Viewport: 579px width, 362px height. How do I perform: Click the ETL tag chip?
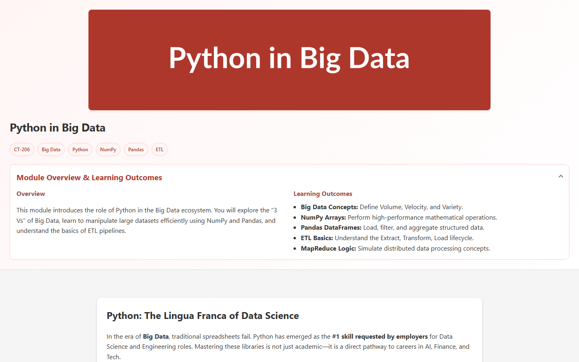coord(160,149)
